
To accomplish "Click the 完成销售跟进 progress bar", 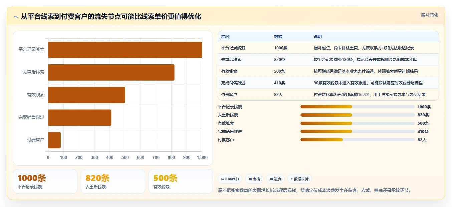I will coord(358,131).
